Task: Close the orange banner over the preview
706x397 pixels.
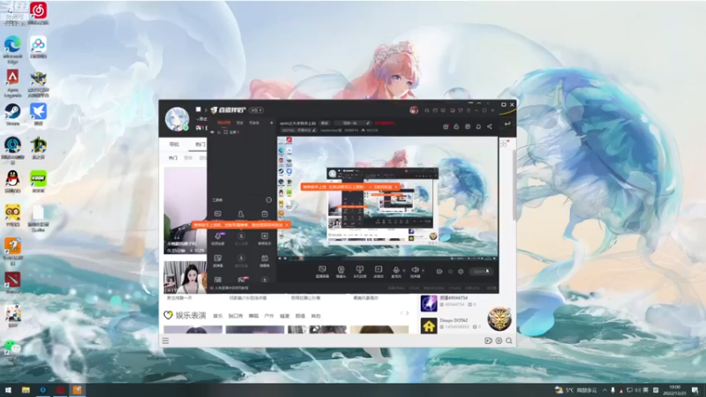Action: click(x=395, y=186)
